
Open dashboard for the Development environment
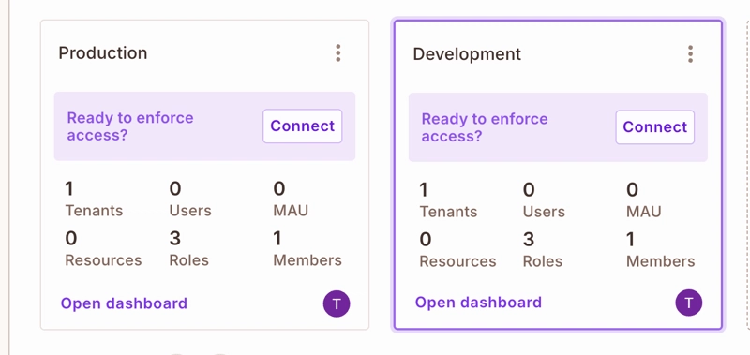click(x=478, y=303)
